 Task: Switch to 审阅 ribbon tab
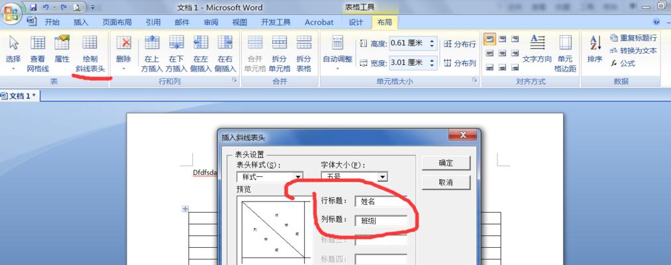211,23
